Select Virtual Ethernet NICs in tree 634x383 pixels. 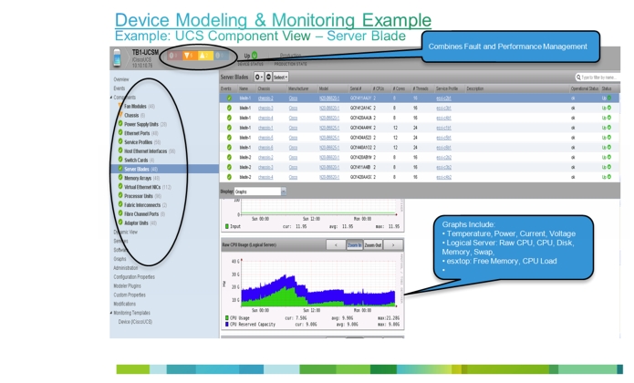click(142, 187)
